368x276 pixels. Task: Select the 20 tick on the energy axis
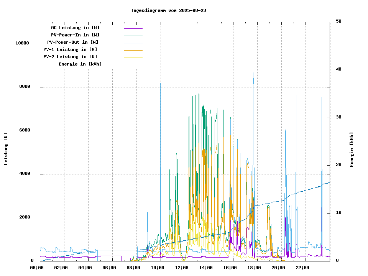(x=338, y=165)
